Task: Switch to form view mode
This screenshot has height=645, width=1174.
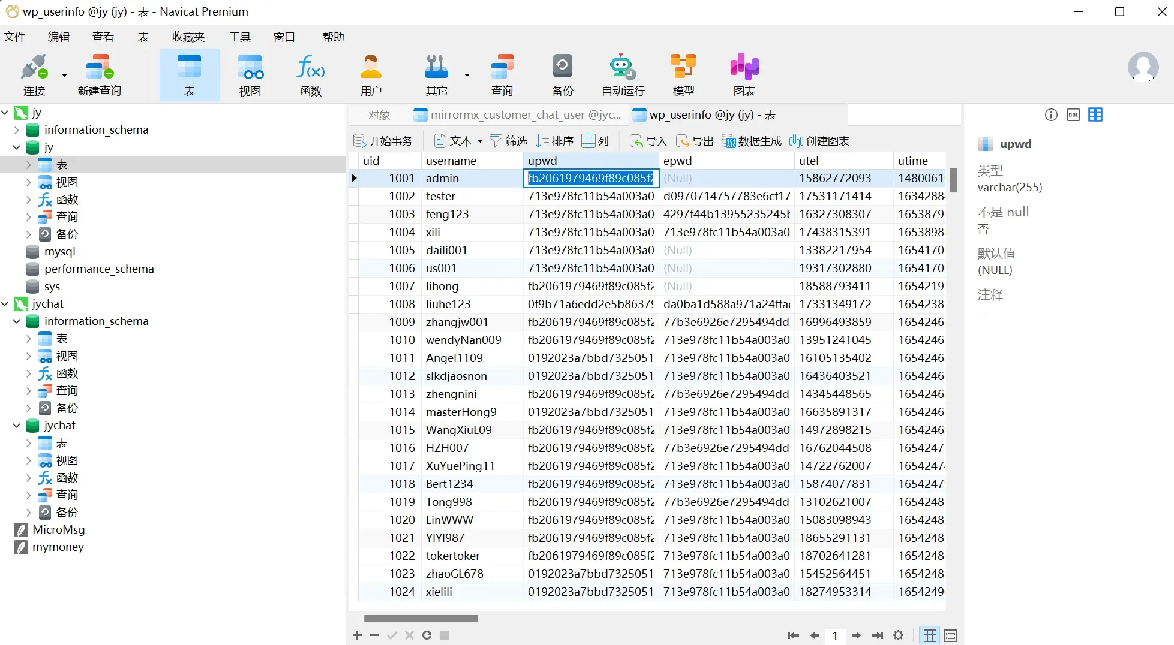Action: point(950,635)
